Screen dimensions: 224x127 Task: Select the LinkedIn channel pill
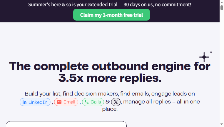35,102
